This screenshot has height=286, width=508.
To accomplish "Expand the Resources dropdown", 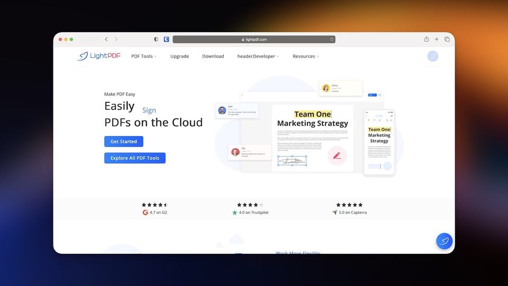I will [x=306, y=56].
